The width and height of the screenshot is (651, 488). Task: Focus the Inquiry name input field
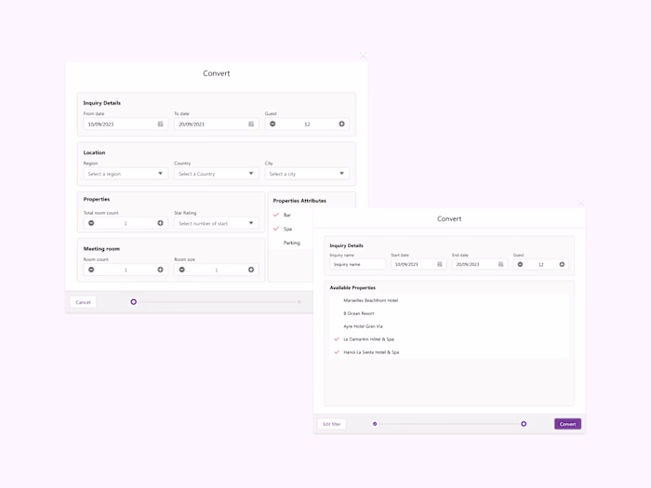click(357, 264)
